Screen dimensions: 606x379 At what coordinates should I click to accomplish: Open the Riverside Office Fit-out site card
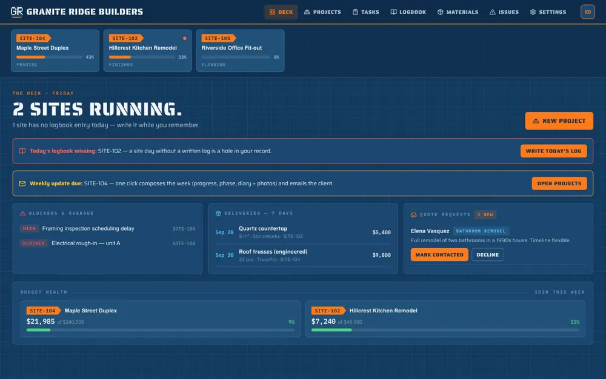241,51
